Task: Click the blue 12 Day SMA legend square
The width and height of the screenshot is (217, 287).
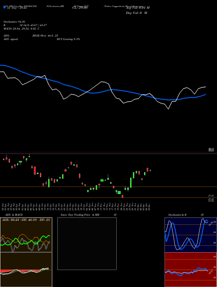Action: 4,7
